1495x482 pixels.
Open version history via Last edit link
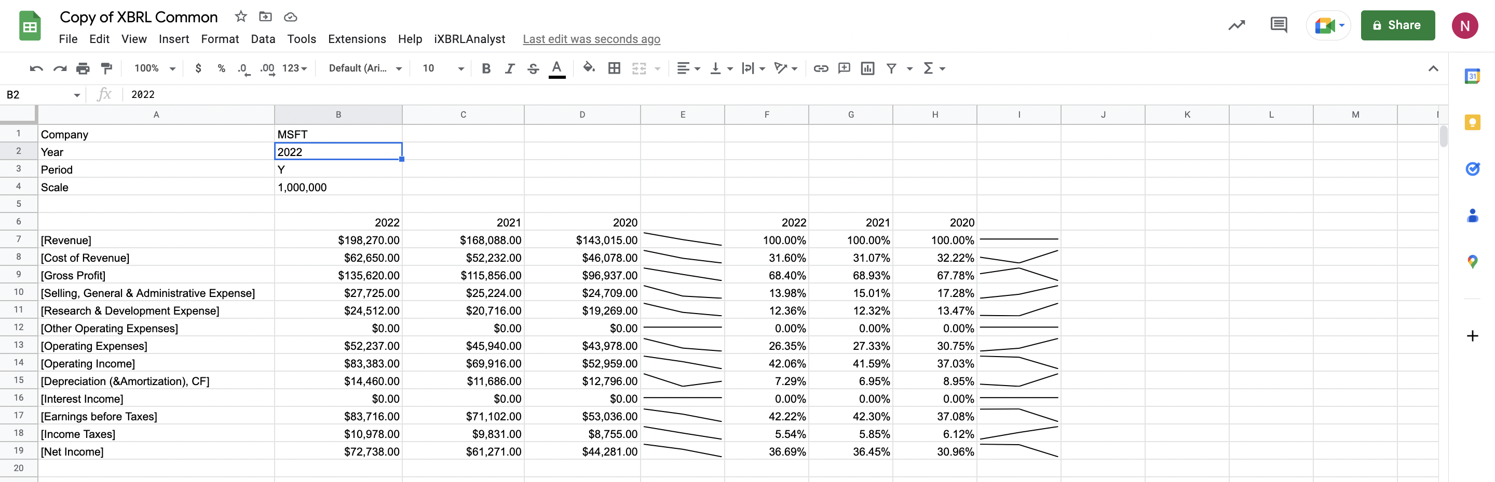[591, 39]
